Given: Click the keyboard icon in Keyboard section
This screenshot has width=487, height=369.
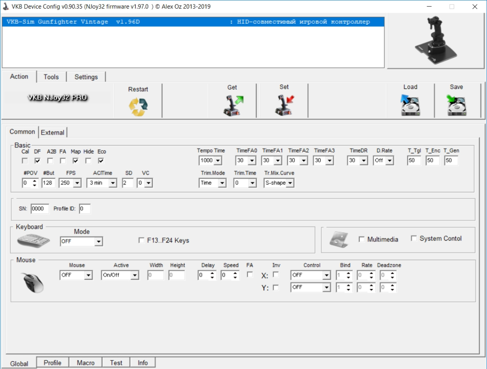Looking at the screenshot, I should (x=34, y=240).
